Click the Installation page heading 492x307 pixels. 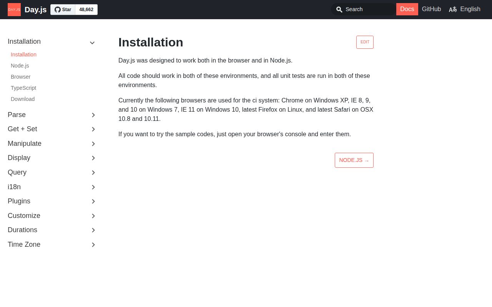click(x=151, y=42)
